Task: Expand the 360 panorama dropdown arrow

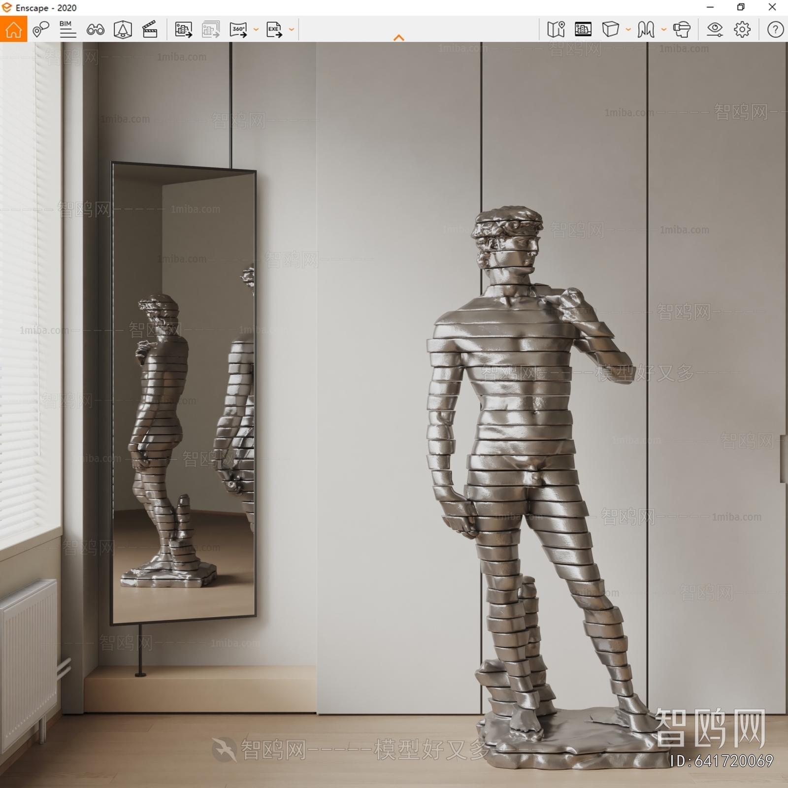Action: click(256, 30)
